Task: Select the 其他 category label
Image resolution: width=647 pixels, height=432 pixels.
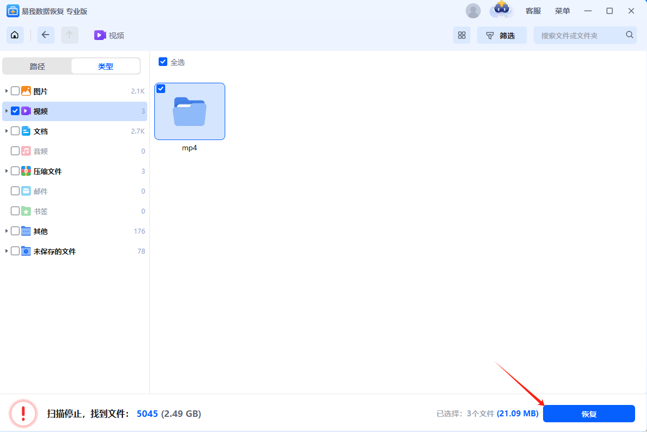Action: [41, 231]
